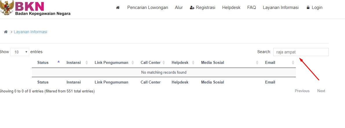Click Email column sort arrows
Screen dimensions: 345x128
pos(293,63)
